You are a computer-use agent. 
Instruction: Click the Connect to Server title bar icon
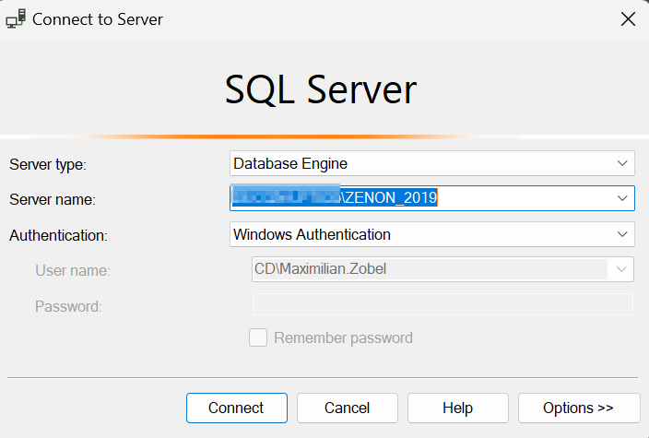click(16, 18)
